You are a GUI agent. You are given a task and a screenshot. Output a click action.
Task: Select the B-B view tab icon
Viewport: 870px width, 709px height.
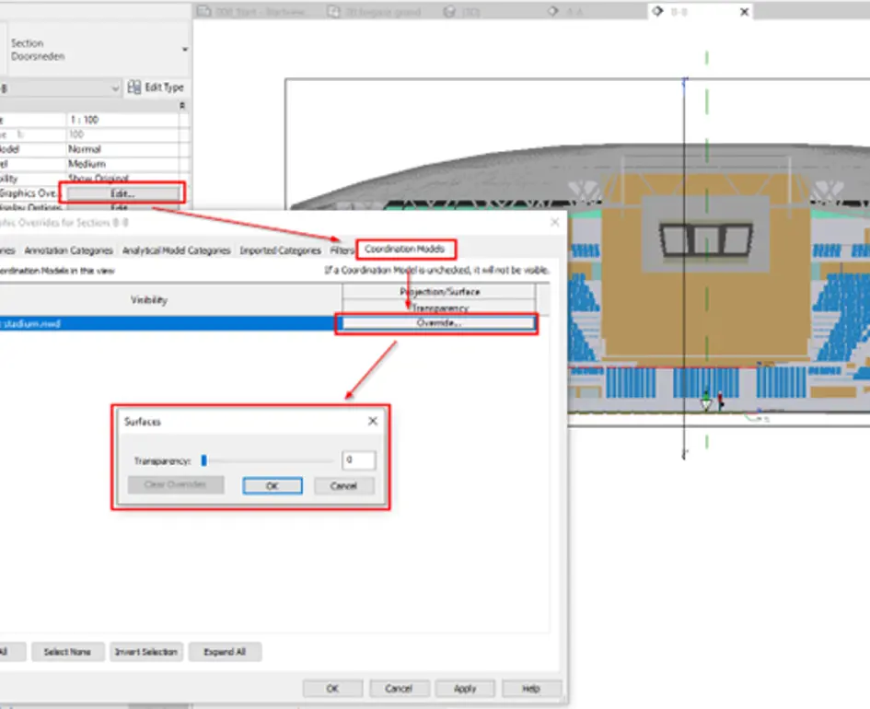[x=657, y=11]
